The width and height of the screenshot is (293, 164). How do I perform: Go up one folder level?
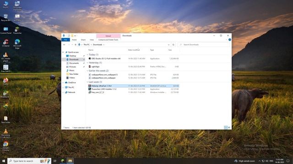[75, 45]
